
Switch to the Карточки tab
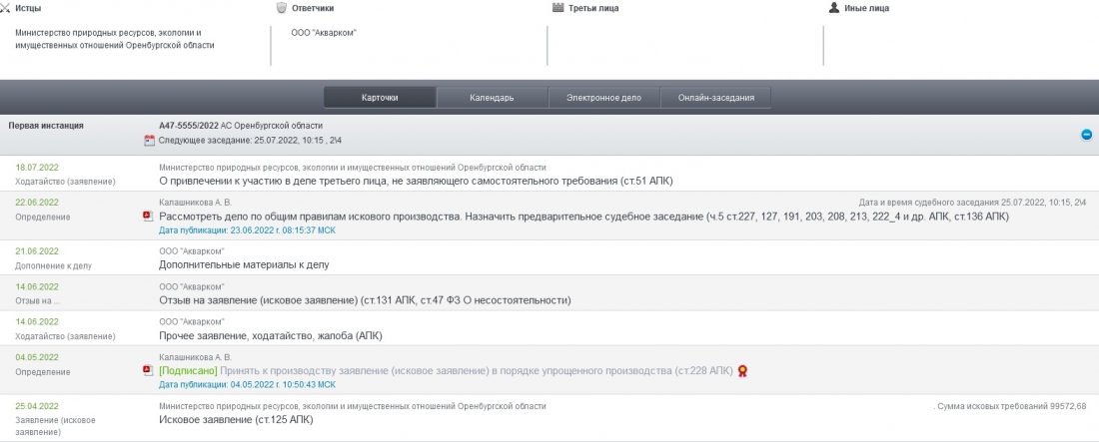[x=380, y=98]
